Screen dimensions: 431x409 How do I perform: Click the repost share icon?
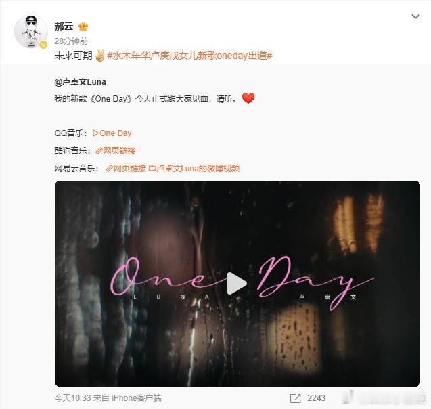296,398
